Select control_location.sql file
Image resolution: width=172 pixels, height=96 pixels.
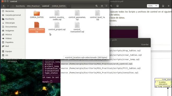pyautogui.click(x=37, y=27)
